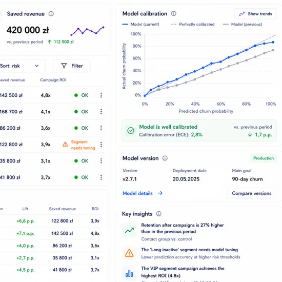Open row menu for 142 500 zł
Screen dimensions: 282x282
coord(101,95)
